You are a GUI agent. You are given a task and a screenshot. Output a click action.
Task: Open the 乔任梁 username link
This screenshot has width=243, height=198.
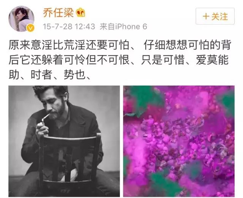[x=58, y=13]
